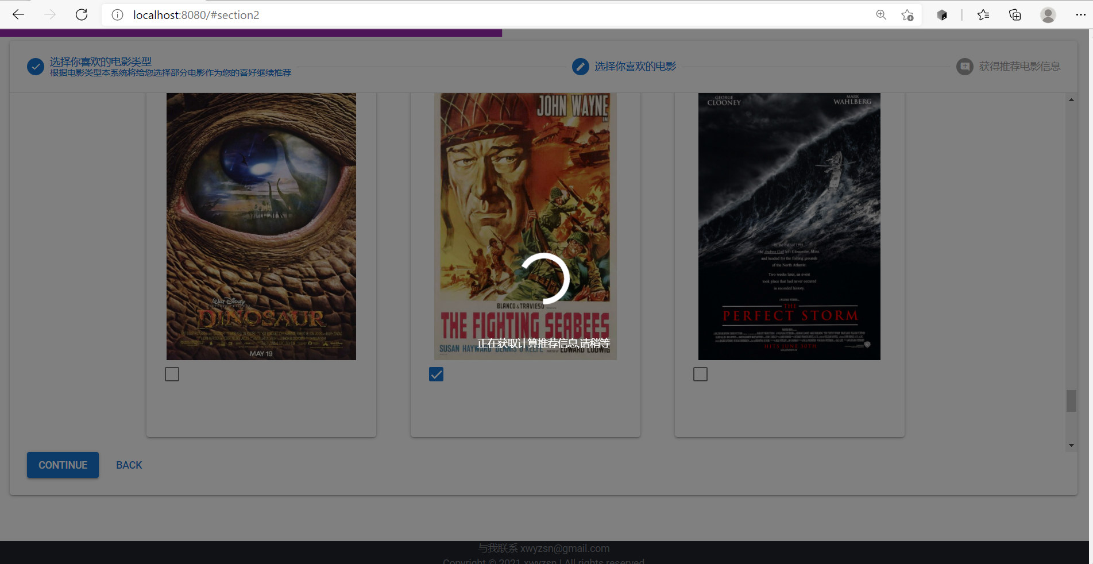View site information icon in address bar
Viewport: 1093px width, 564px height.
click(x=117, y=15)
